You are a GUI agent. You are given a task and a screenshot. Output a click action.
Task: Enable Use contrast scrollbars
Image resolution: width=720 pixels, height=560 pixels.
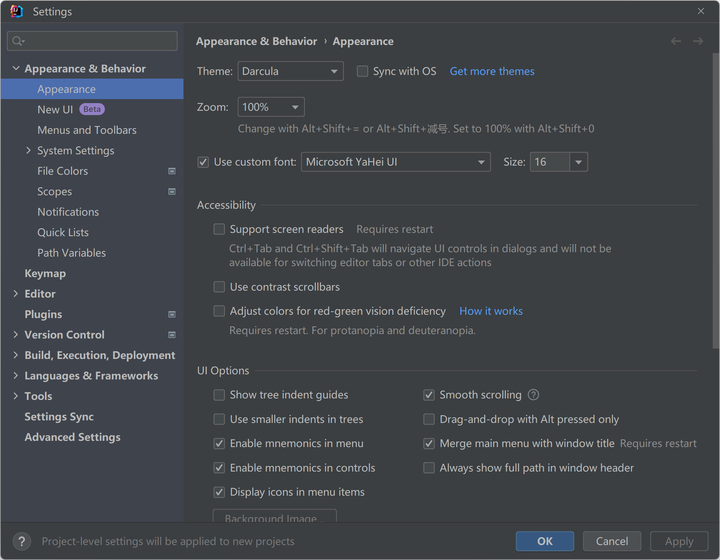point(219,287)
